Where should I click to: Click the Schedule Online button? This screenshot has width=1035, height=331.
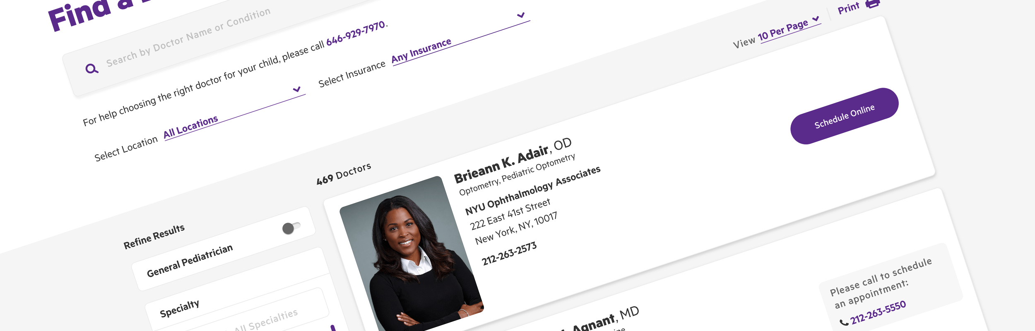tap(845, 116)
